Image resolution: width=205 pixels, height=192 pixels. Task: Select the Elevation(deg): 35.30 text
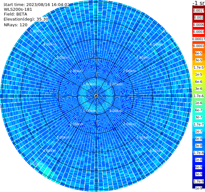[26, 19]
